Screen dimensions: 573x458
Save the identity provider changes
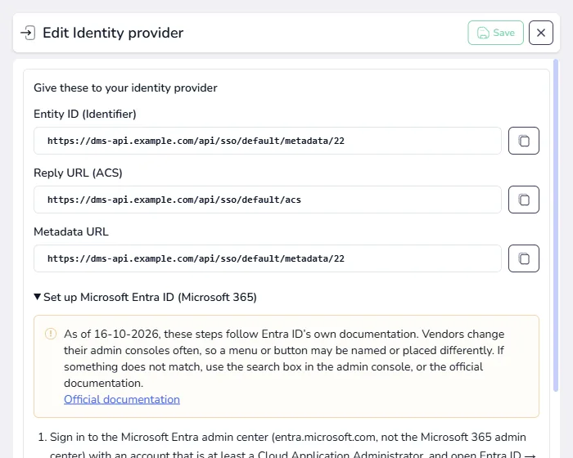(495, 33)
